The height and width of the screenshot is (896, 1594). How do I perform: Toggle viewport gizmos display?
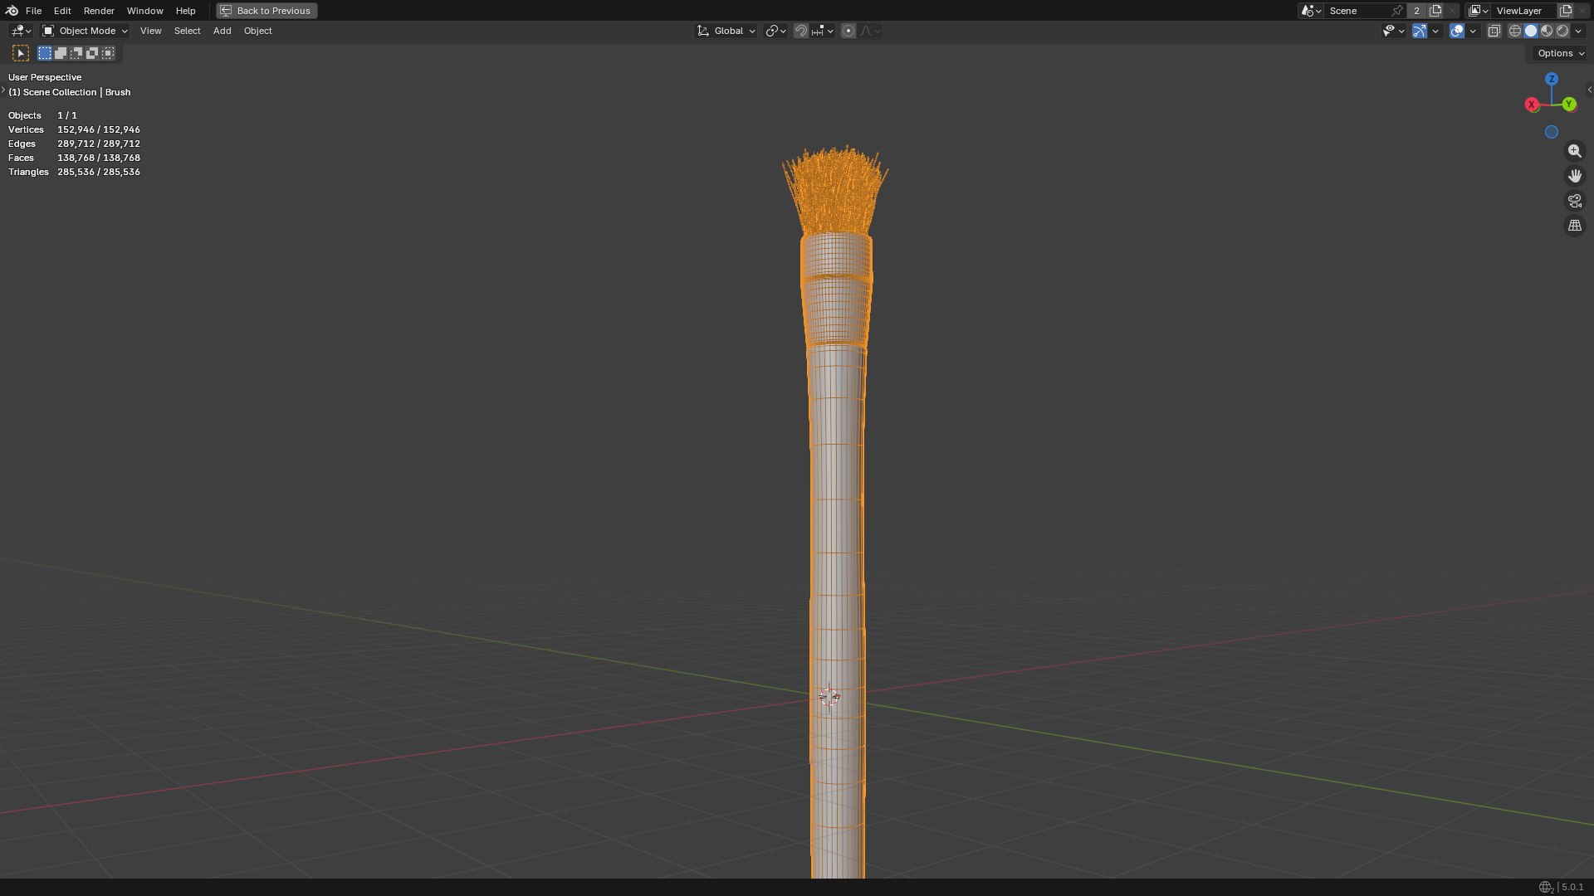1420,31
